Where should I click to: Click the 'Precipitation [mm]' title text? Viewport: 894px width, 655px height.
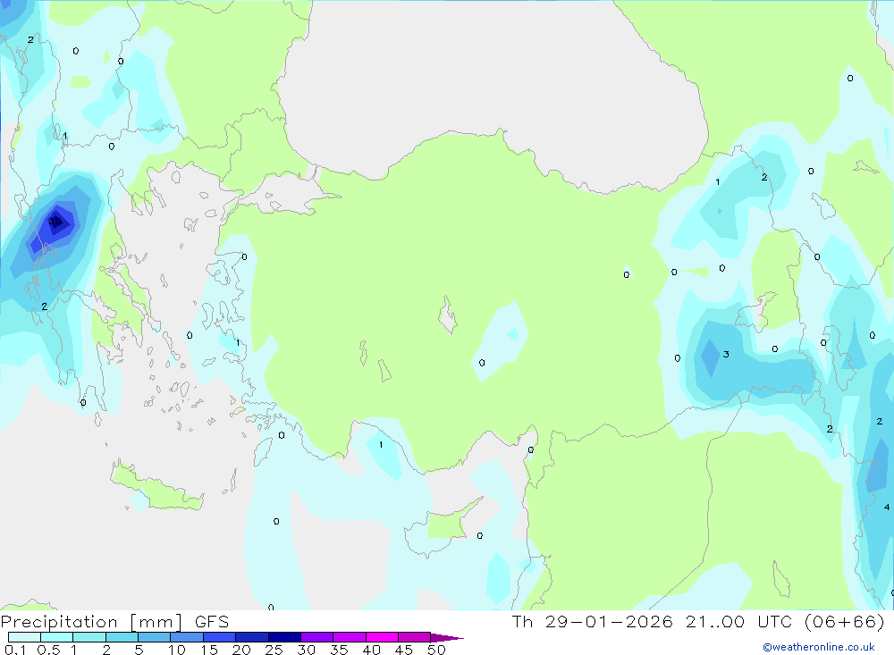click(92, 622)
